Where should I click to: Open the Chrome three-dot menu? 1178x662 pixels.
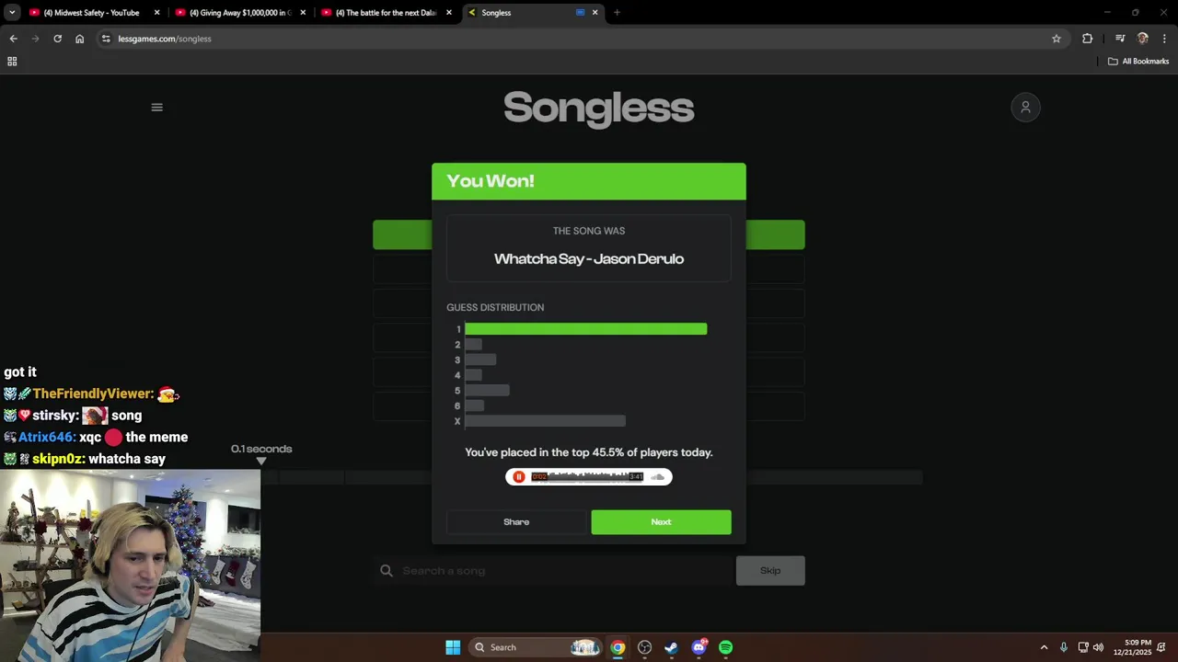coord(1164,39)
